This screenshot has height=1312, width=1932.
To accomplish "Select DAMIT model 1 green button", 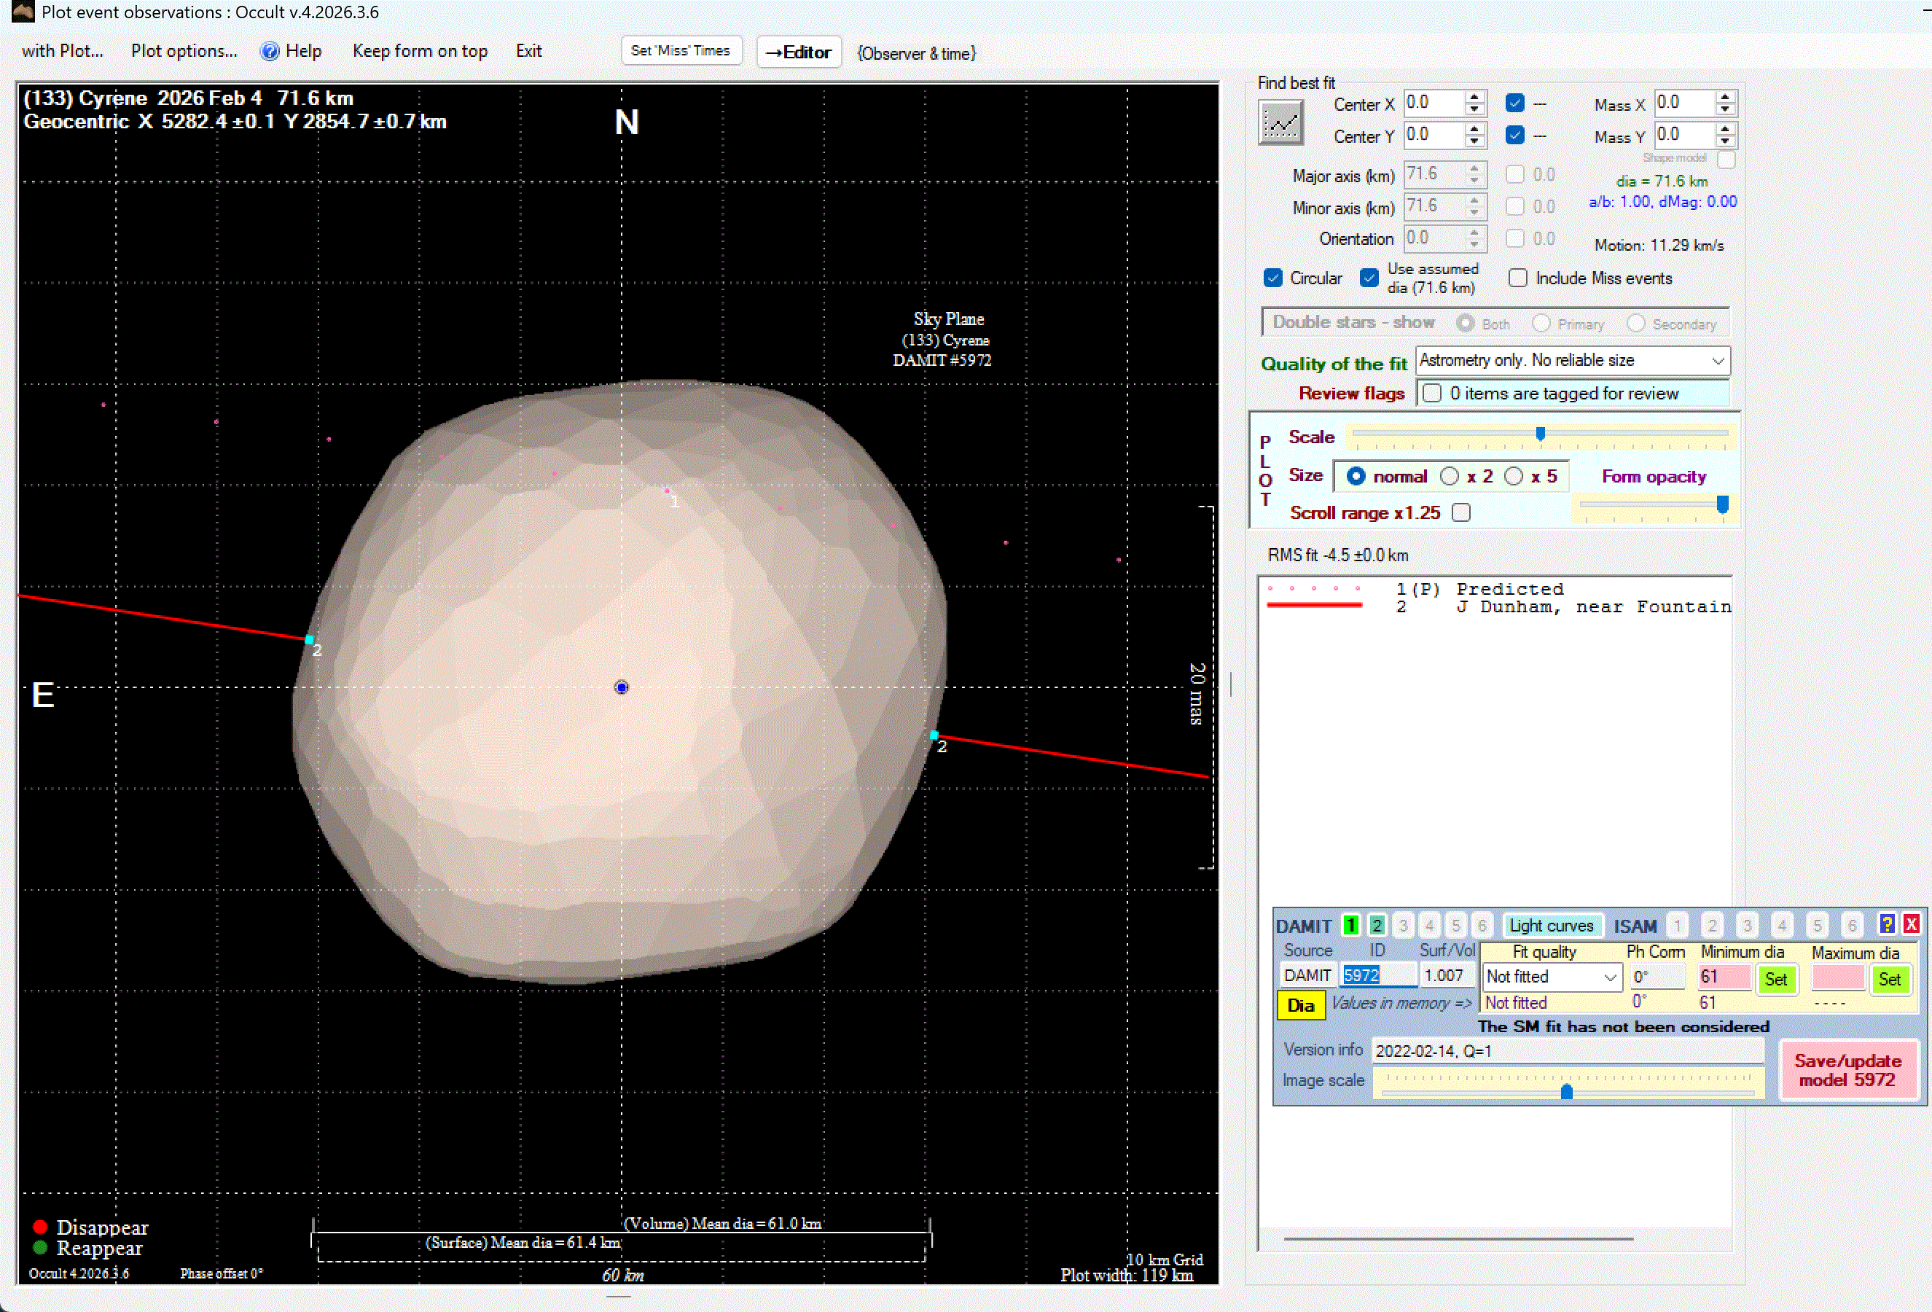I will [x=1351, y=924].
